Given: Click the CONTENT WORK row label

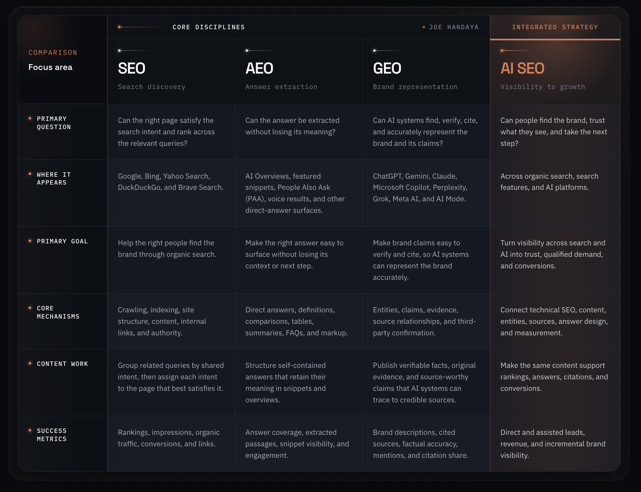Looking at the screenshot, I should (x=62, y=364).
